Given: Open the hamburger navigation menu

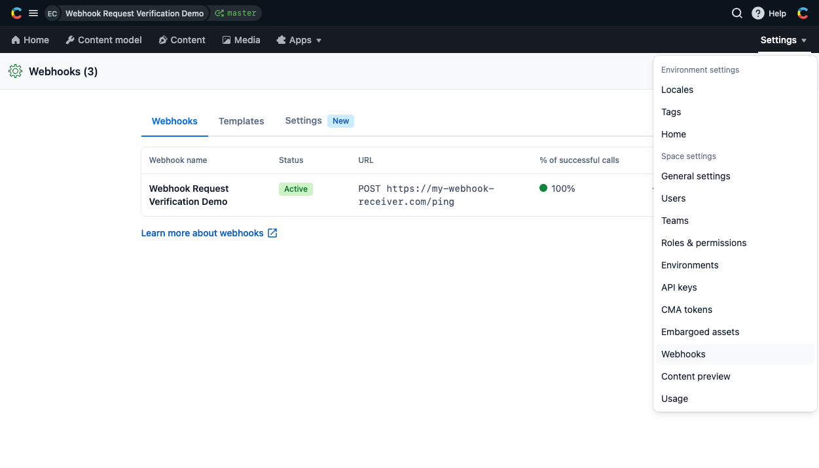Looking at the screenshot, I should coord(33,13).
